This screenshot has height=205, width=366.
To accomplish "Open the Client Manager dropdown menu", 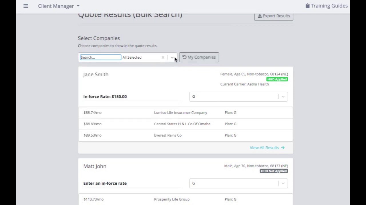I will (59, 6).
